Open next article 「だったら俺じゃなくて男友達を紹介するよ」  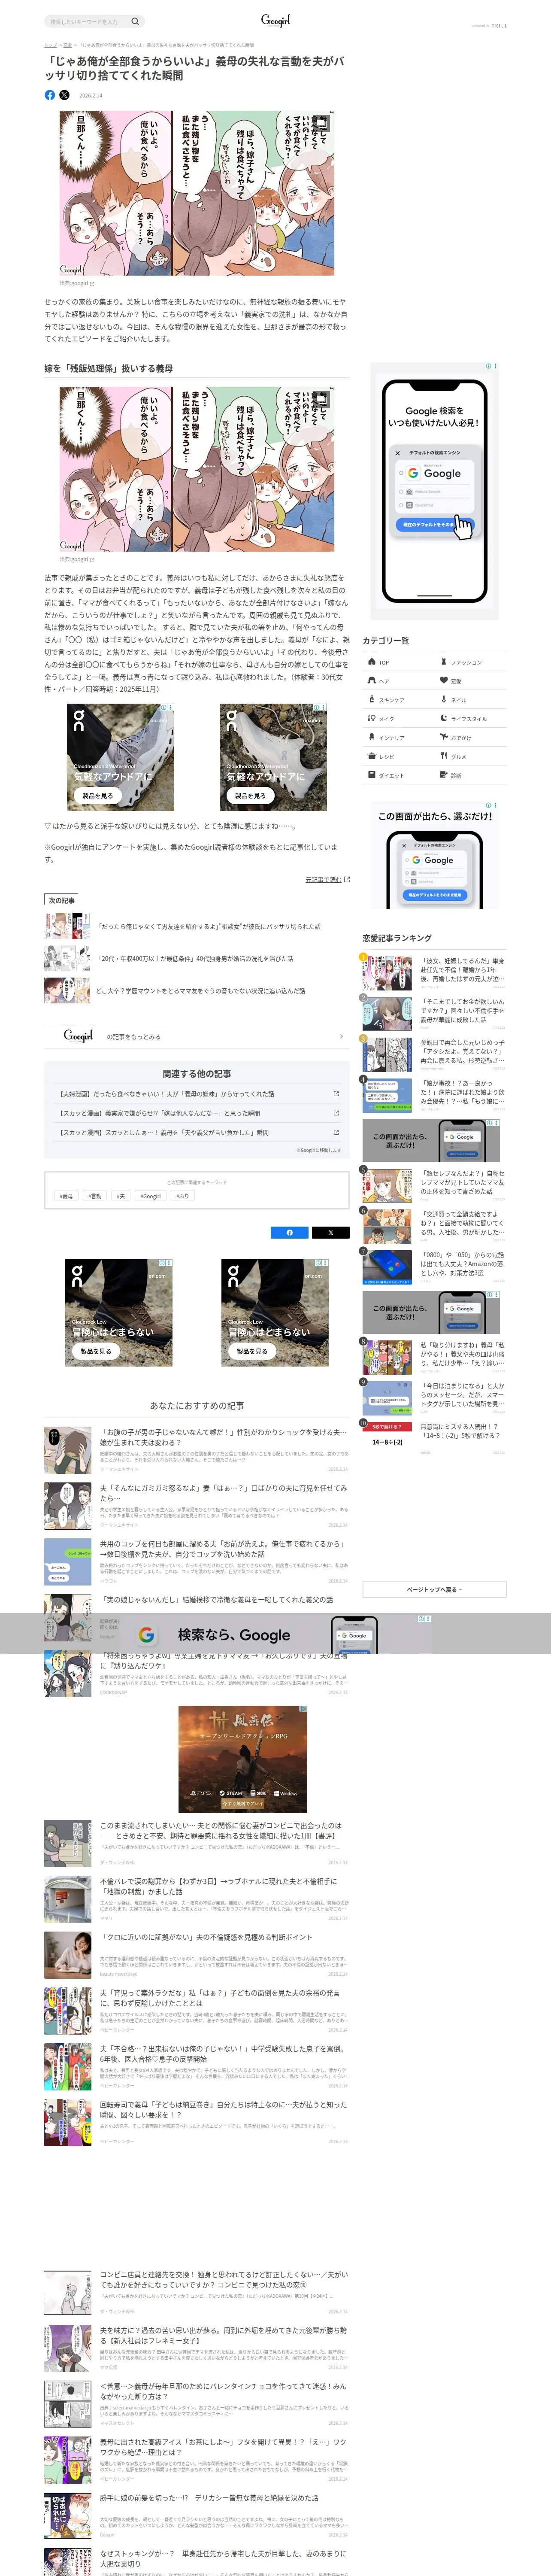click(197, 926)
